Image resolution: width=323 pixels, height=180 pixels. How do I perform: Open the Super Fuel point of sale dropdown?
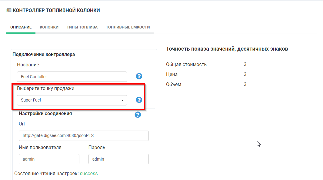point(72,100)
